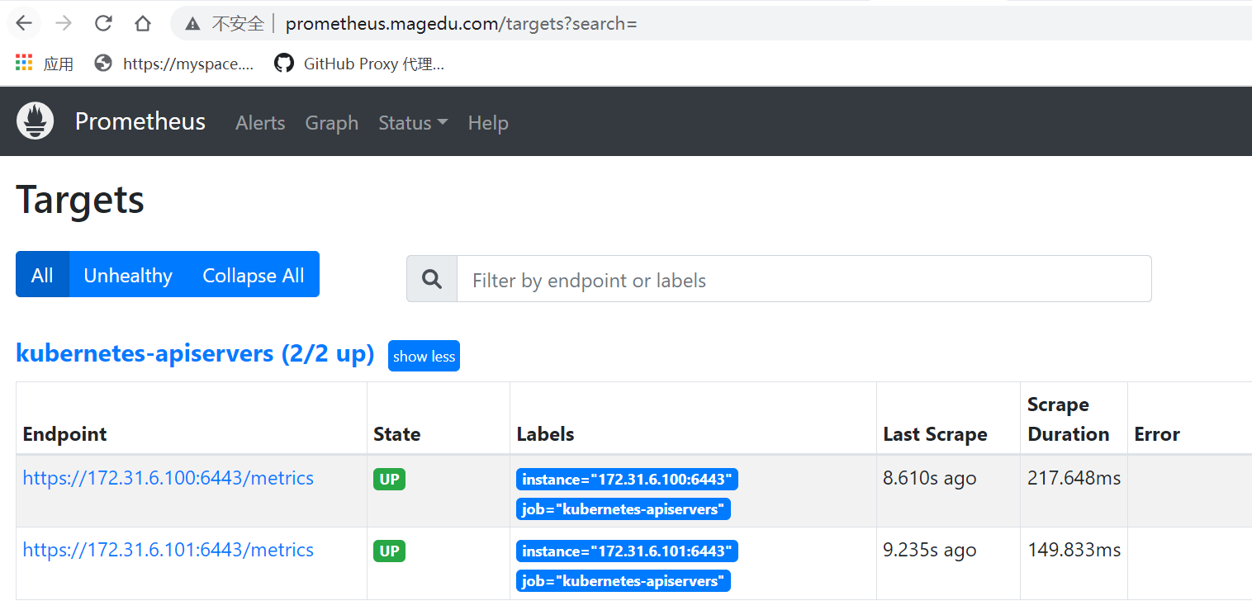Expand the Status dropdown menu

(413, 123)
